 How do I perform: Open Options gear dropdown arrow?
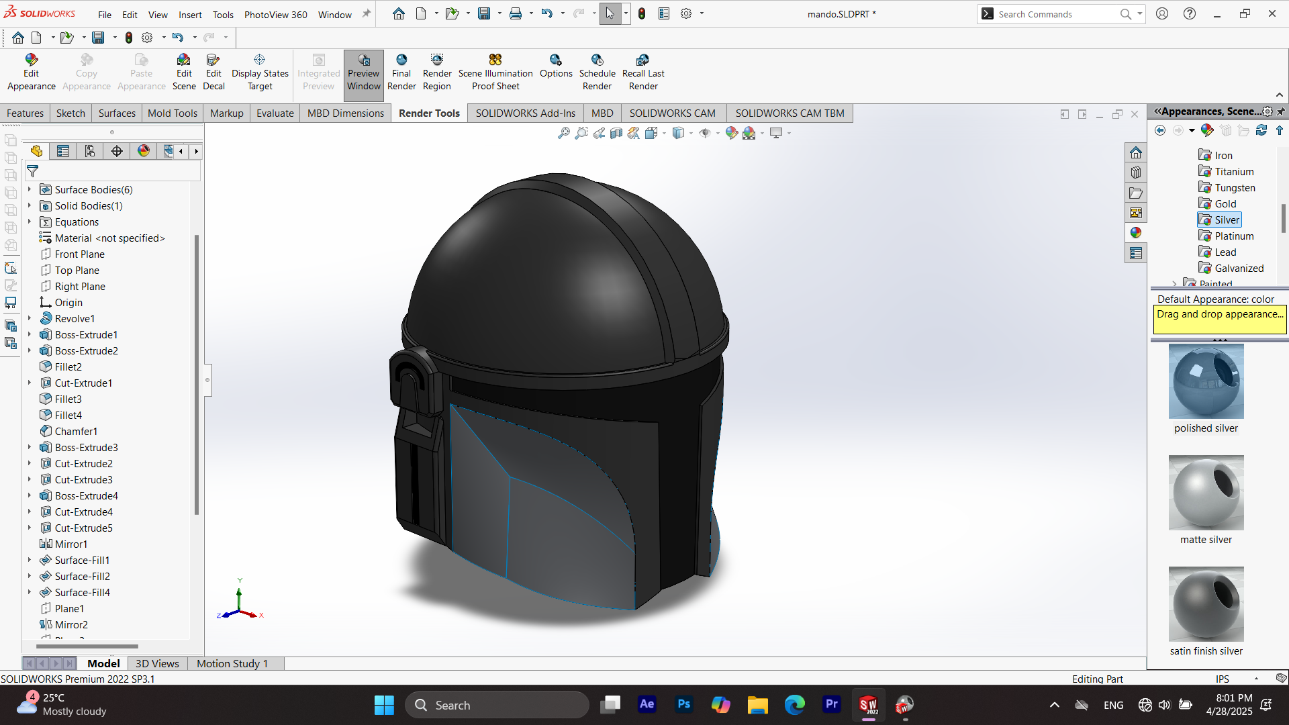tap(702, 13)
